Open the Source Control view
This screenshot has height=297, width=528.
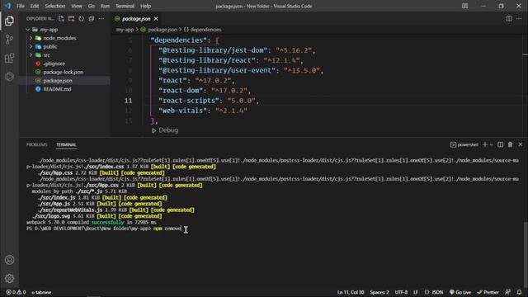click(9, 40)
